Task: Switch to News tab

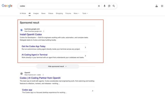Action: coord(43,13)
